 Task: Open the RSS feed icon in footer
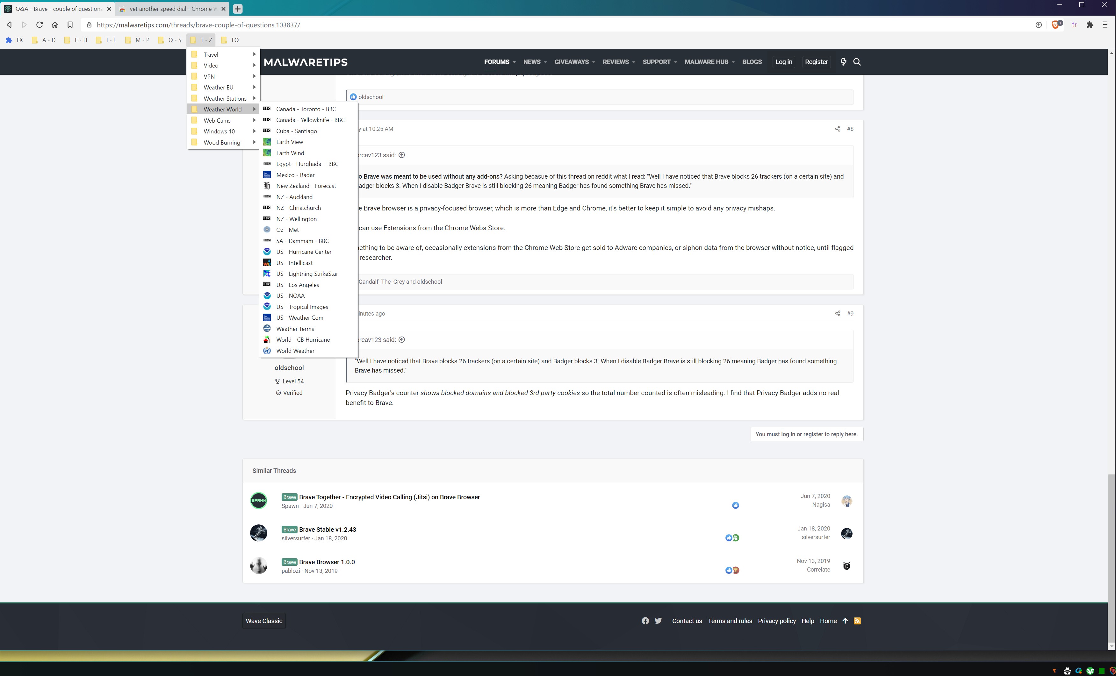[x=857, y=621]
